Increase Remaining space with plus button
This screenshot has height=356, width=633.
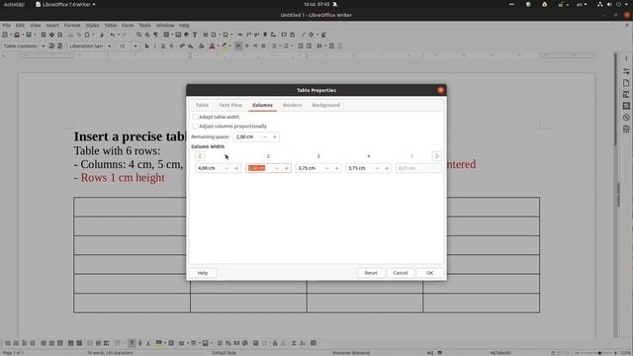tap(275, 136)
